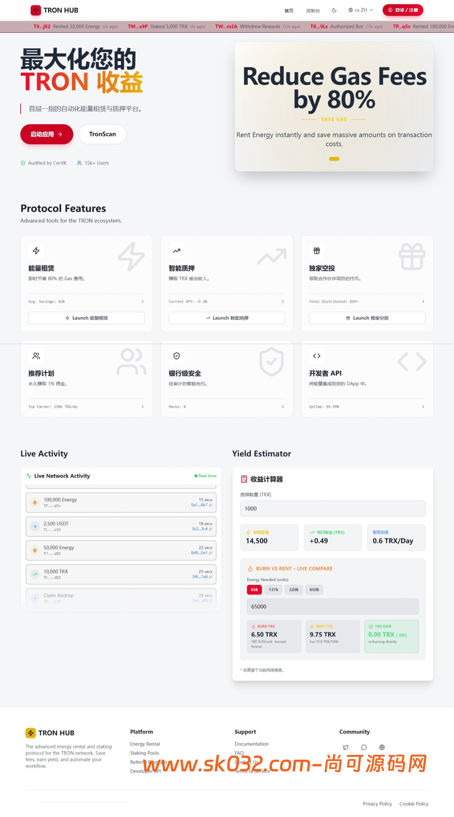Click the TRON HUB lightning logo in header
Viewport: 454px width, 817px height.
point(35,10)
